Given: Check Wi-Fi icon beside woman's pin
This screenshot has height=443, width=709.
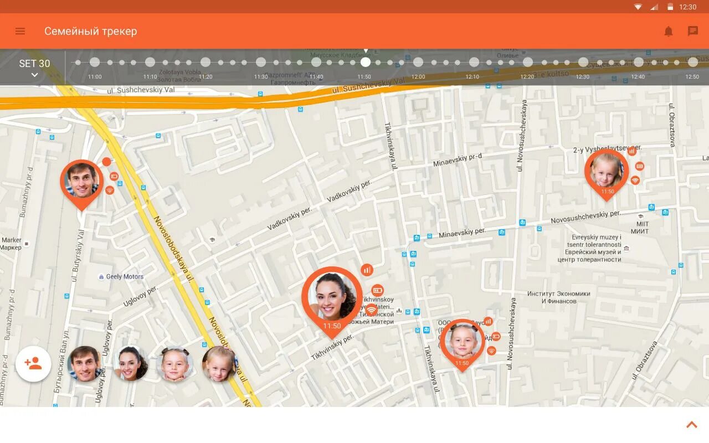Looking at the screenshot, I should [x=372, y=310].
